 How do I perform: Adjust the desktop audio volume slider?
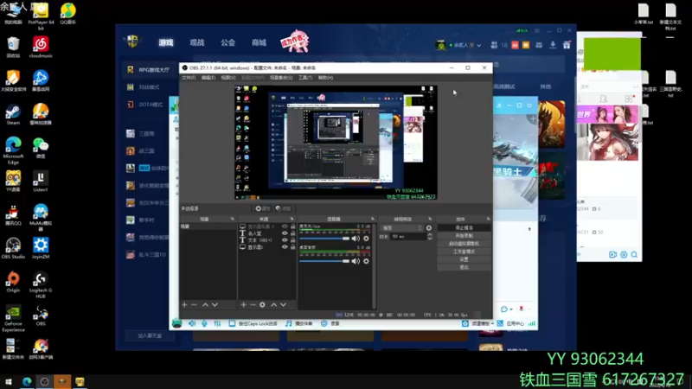click(324, 261)
